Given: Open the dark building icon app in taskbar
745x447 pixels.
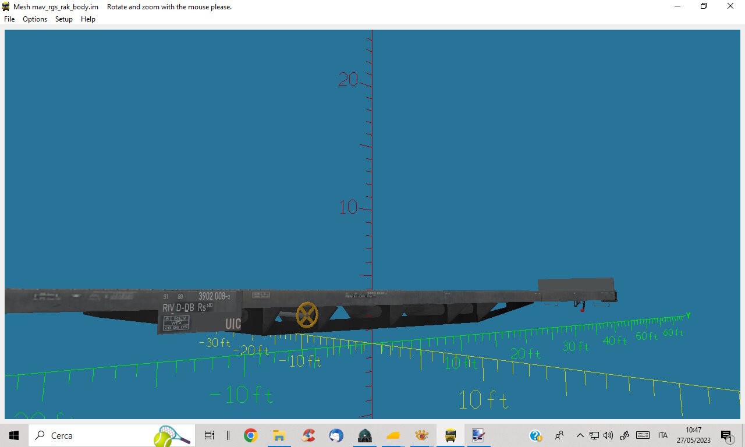Looking at the screenshot, I should (x=365, y=435).
